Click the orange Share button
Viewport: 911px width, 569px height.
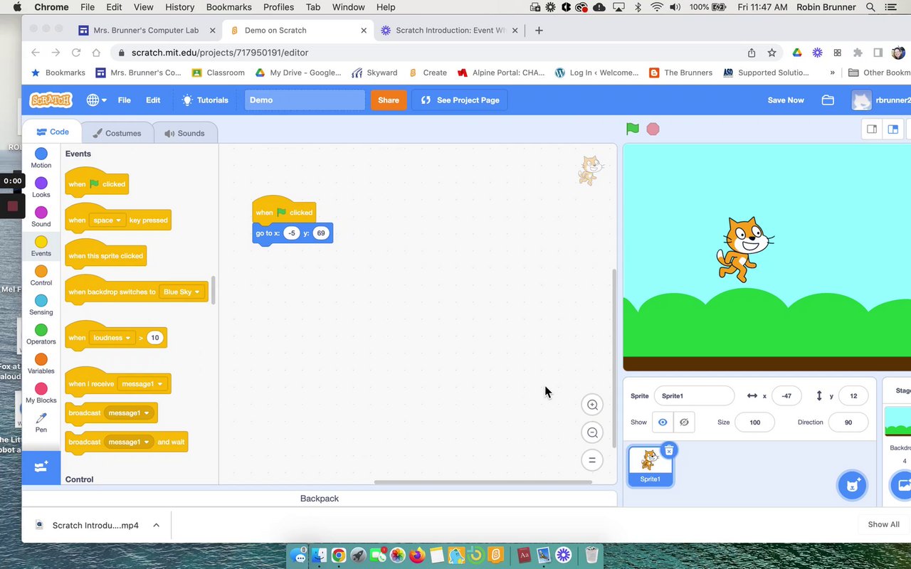coord(389,100)
